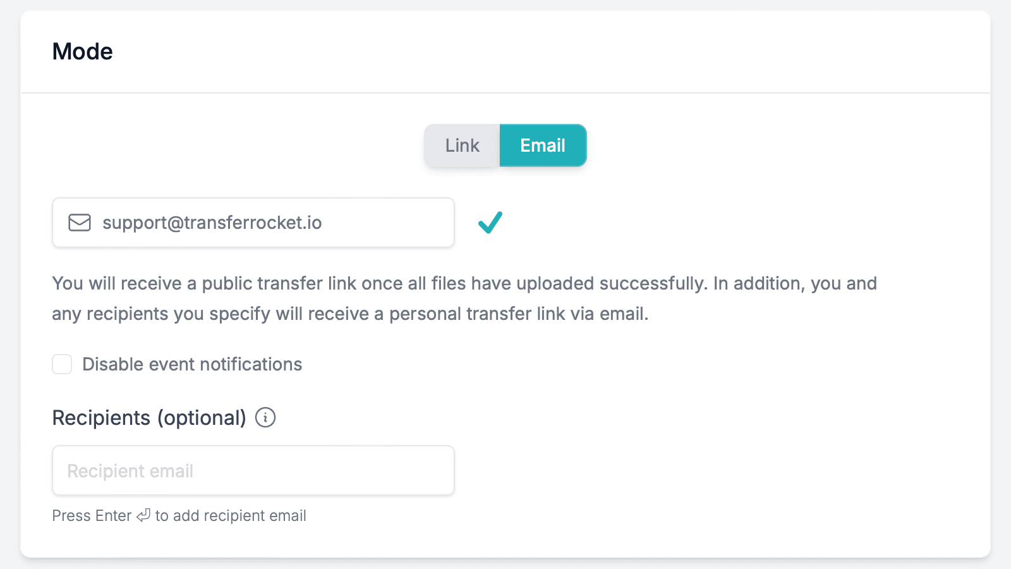
Task: Click the teal checkmark validation icon
Action: point(490,223)
